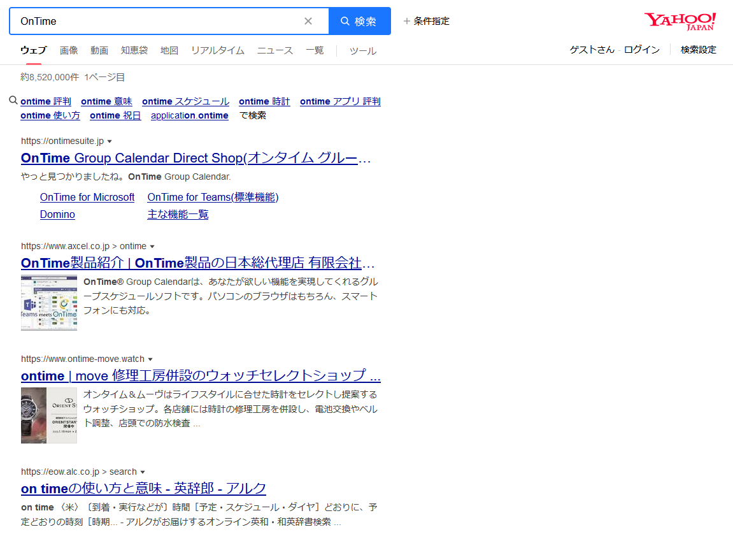Open OnTime Group Calendar Direct Shop result
This screenshot has height=541, width=733.
[x=196, y=158]
